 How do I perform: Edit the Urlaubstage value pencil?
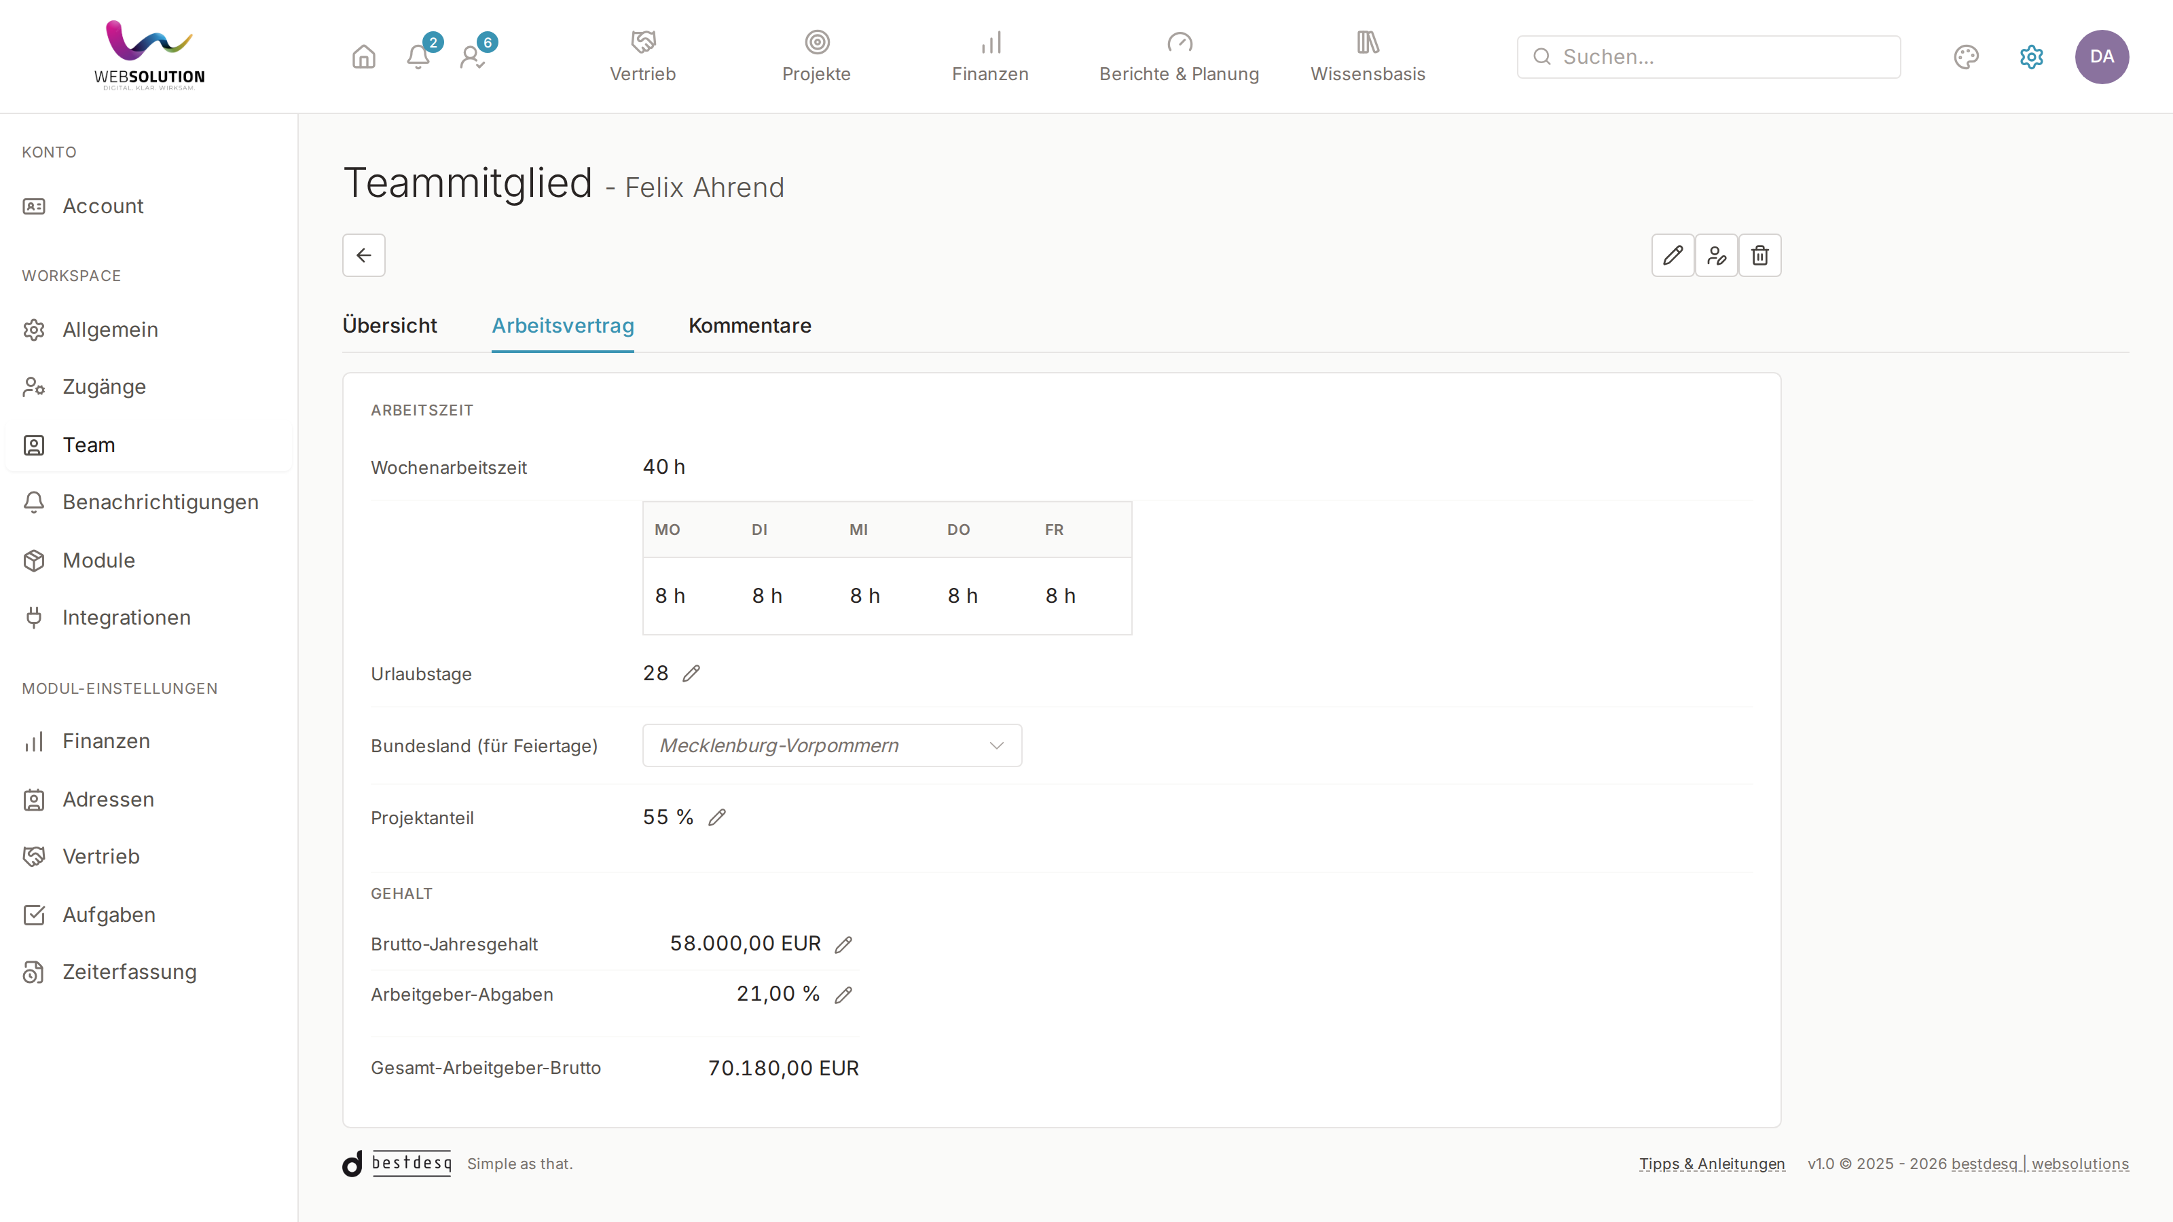691,673
